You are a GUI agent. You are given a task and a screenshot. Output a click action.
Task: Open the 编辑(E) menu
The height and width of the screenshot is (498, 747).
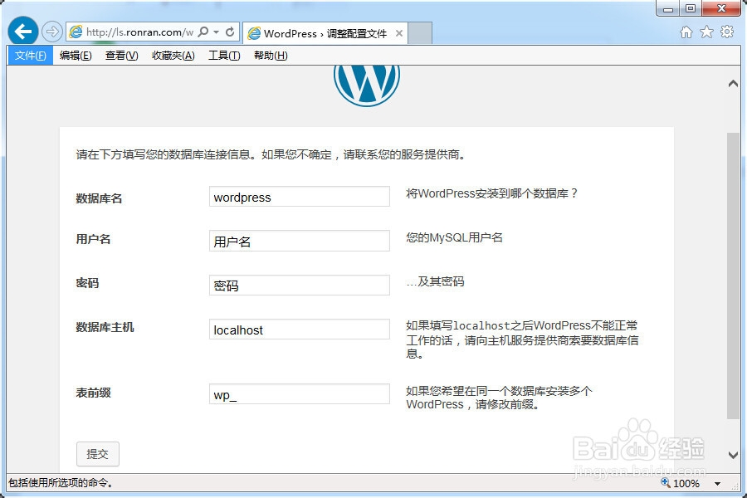(x=76, y=56)
